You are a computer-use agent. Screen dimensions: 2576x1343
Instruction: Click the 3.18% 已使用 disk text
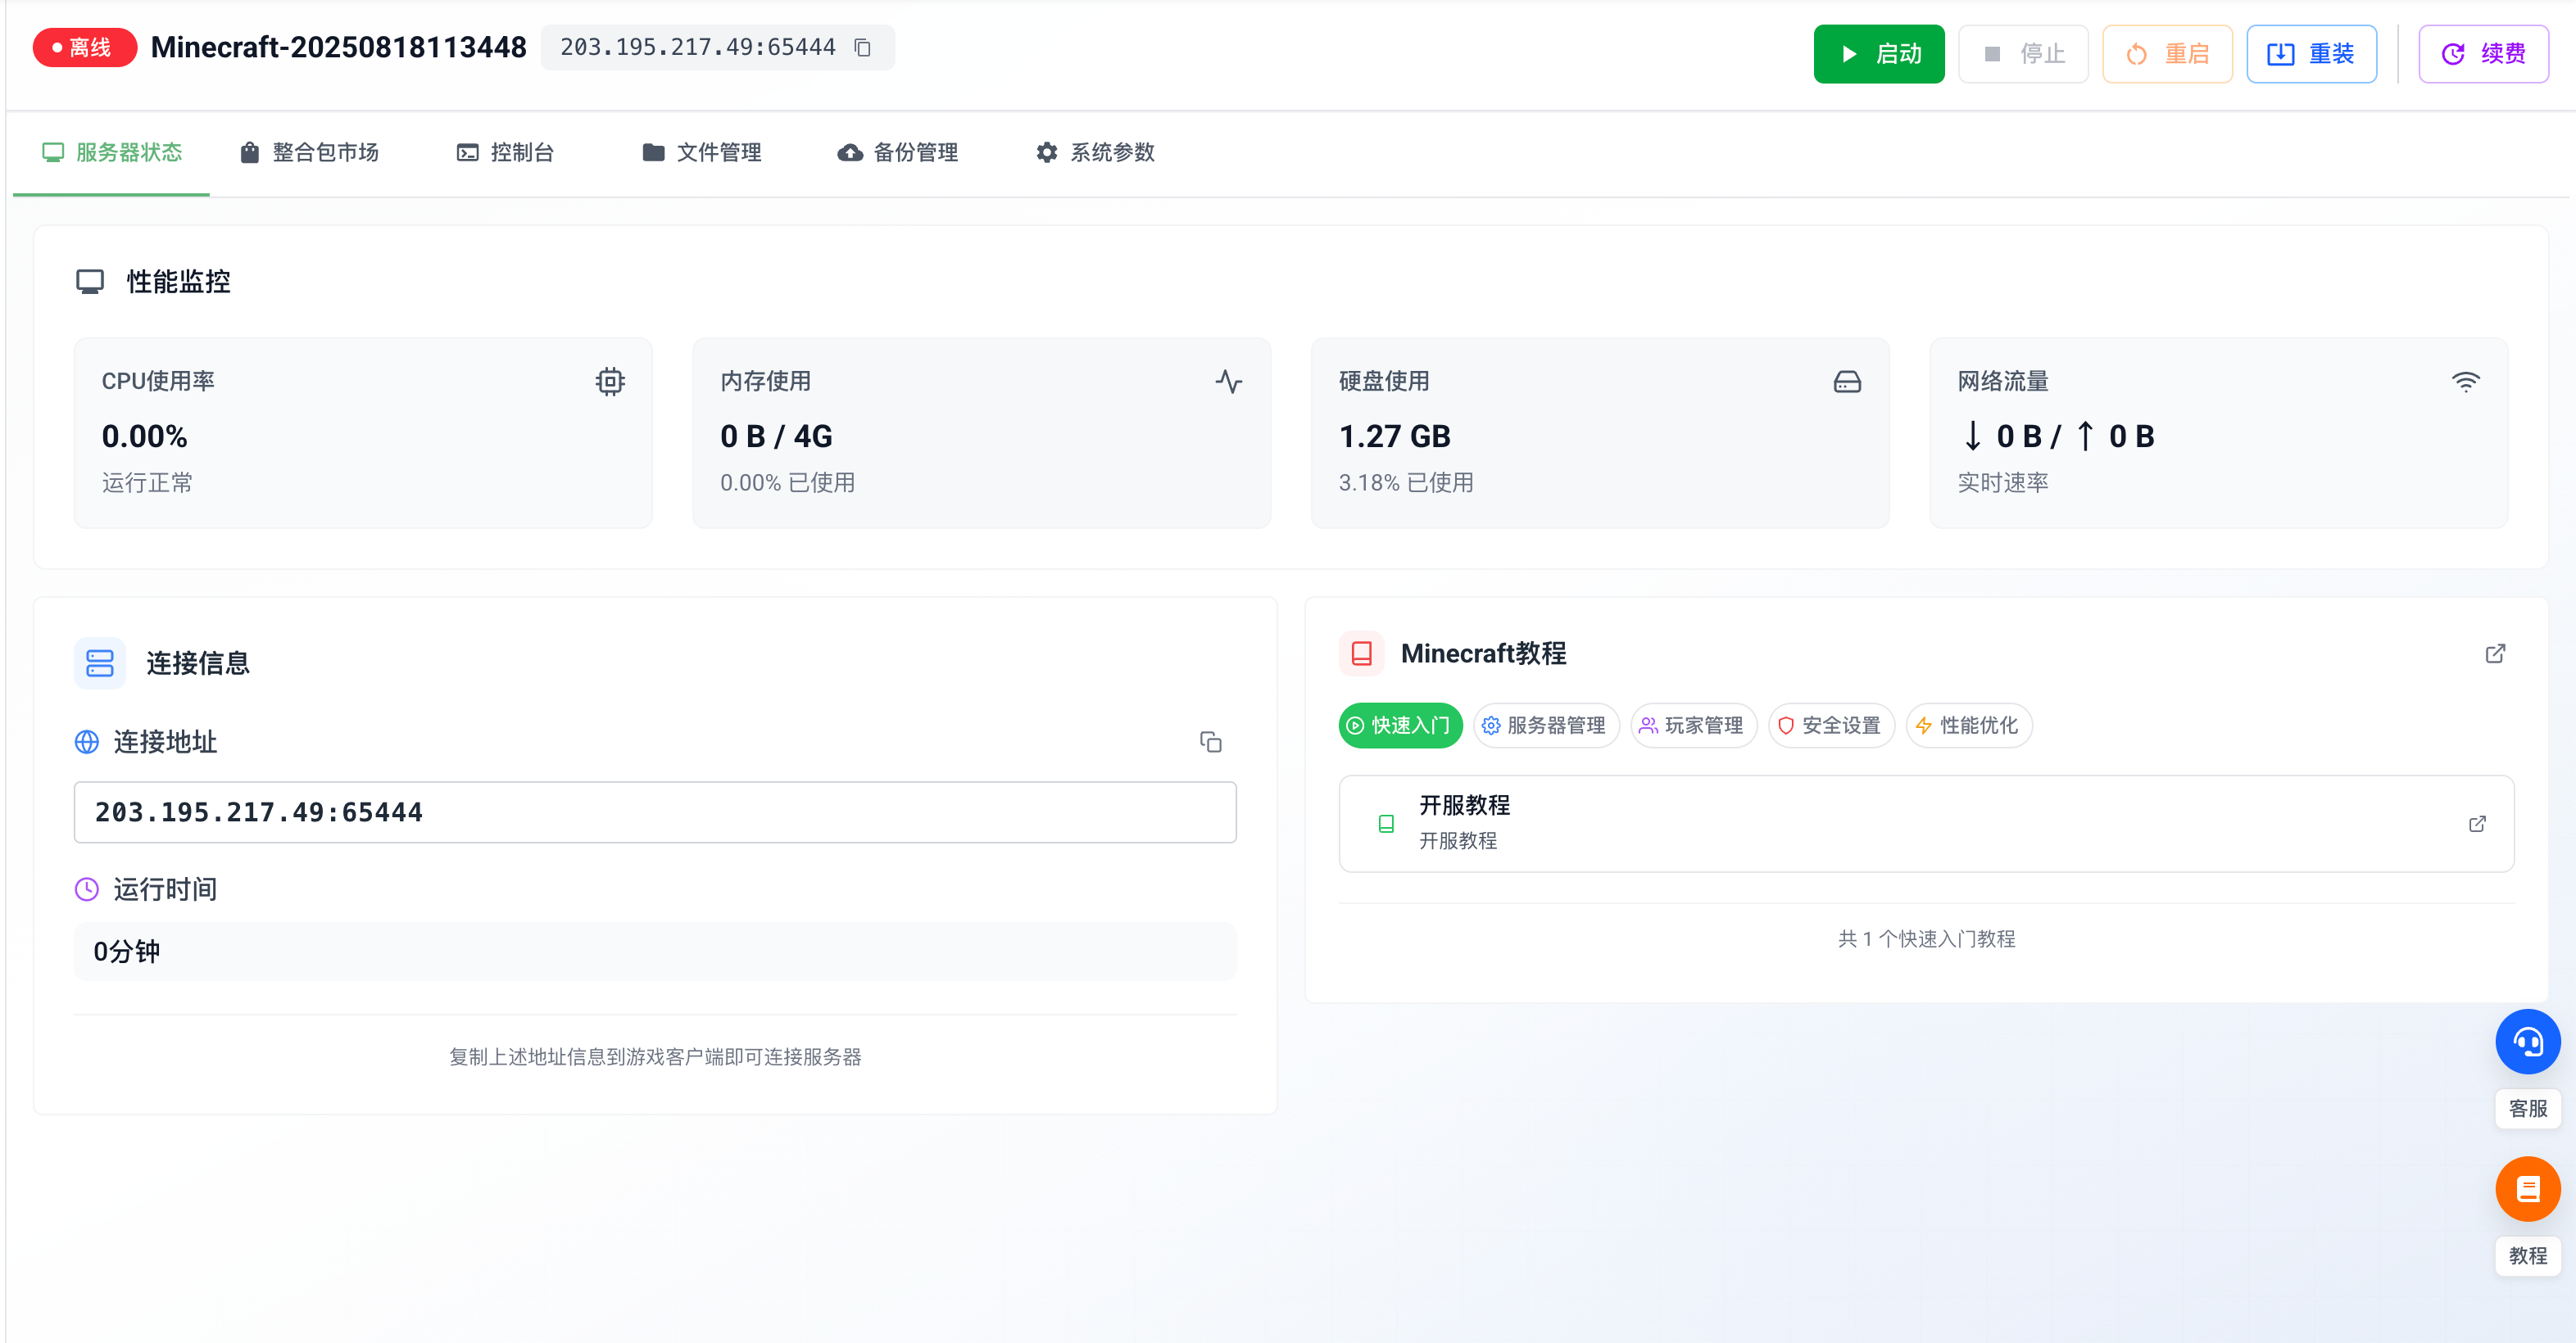click(1406, 482)
